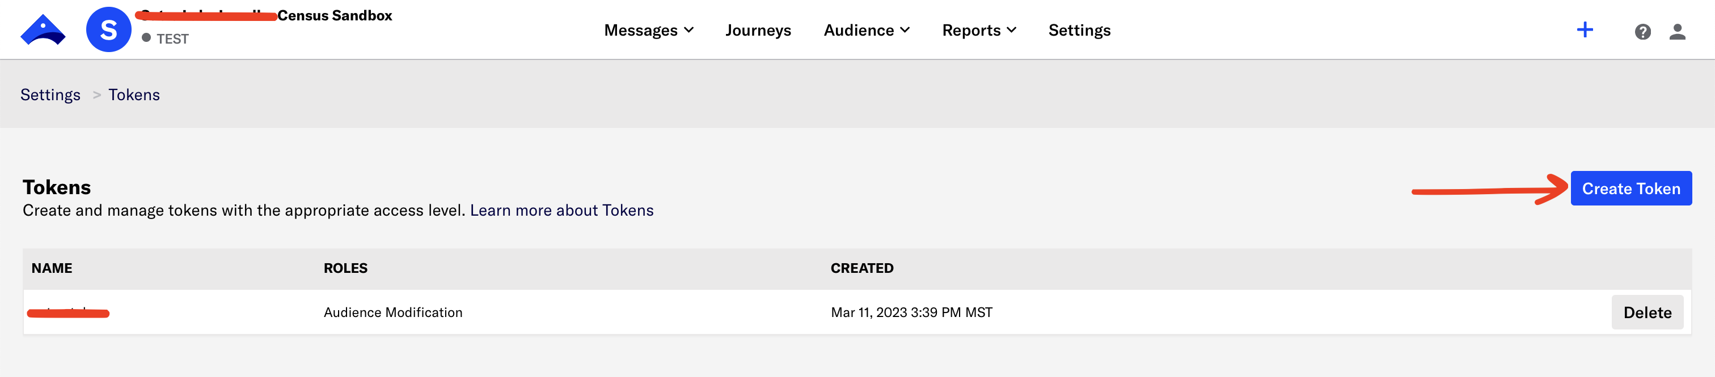Click the Create Token button

click(x=1630, y=189)
